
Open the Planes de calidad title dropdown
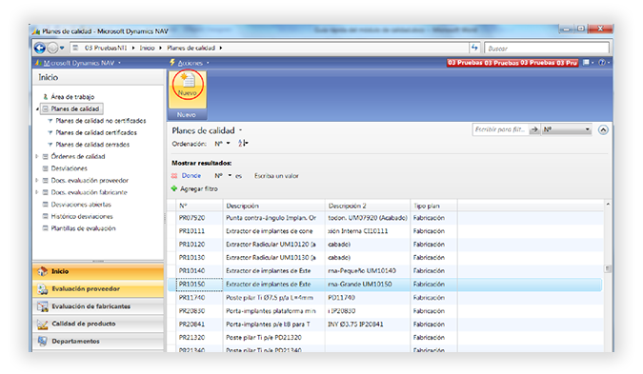[241, 129]
